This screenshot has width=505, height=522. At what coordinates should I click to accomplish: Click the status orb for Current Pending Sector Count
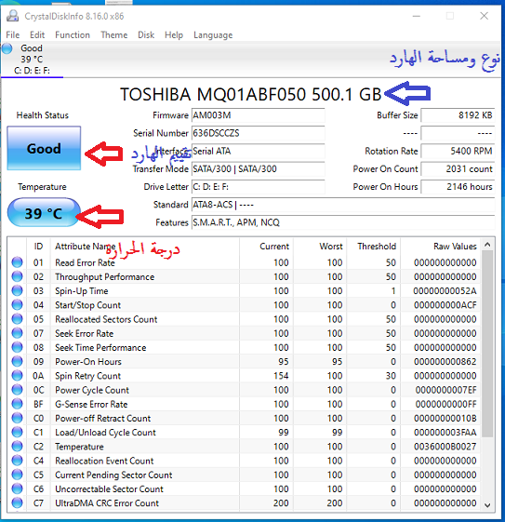(x=17, y=475)
